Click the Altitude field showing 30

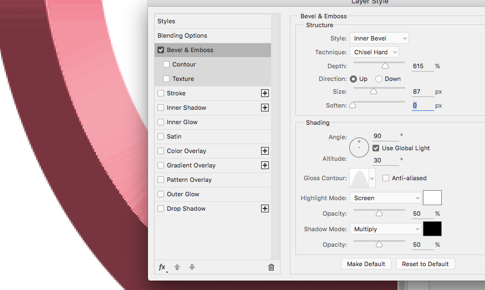pos(385,161)
